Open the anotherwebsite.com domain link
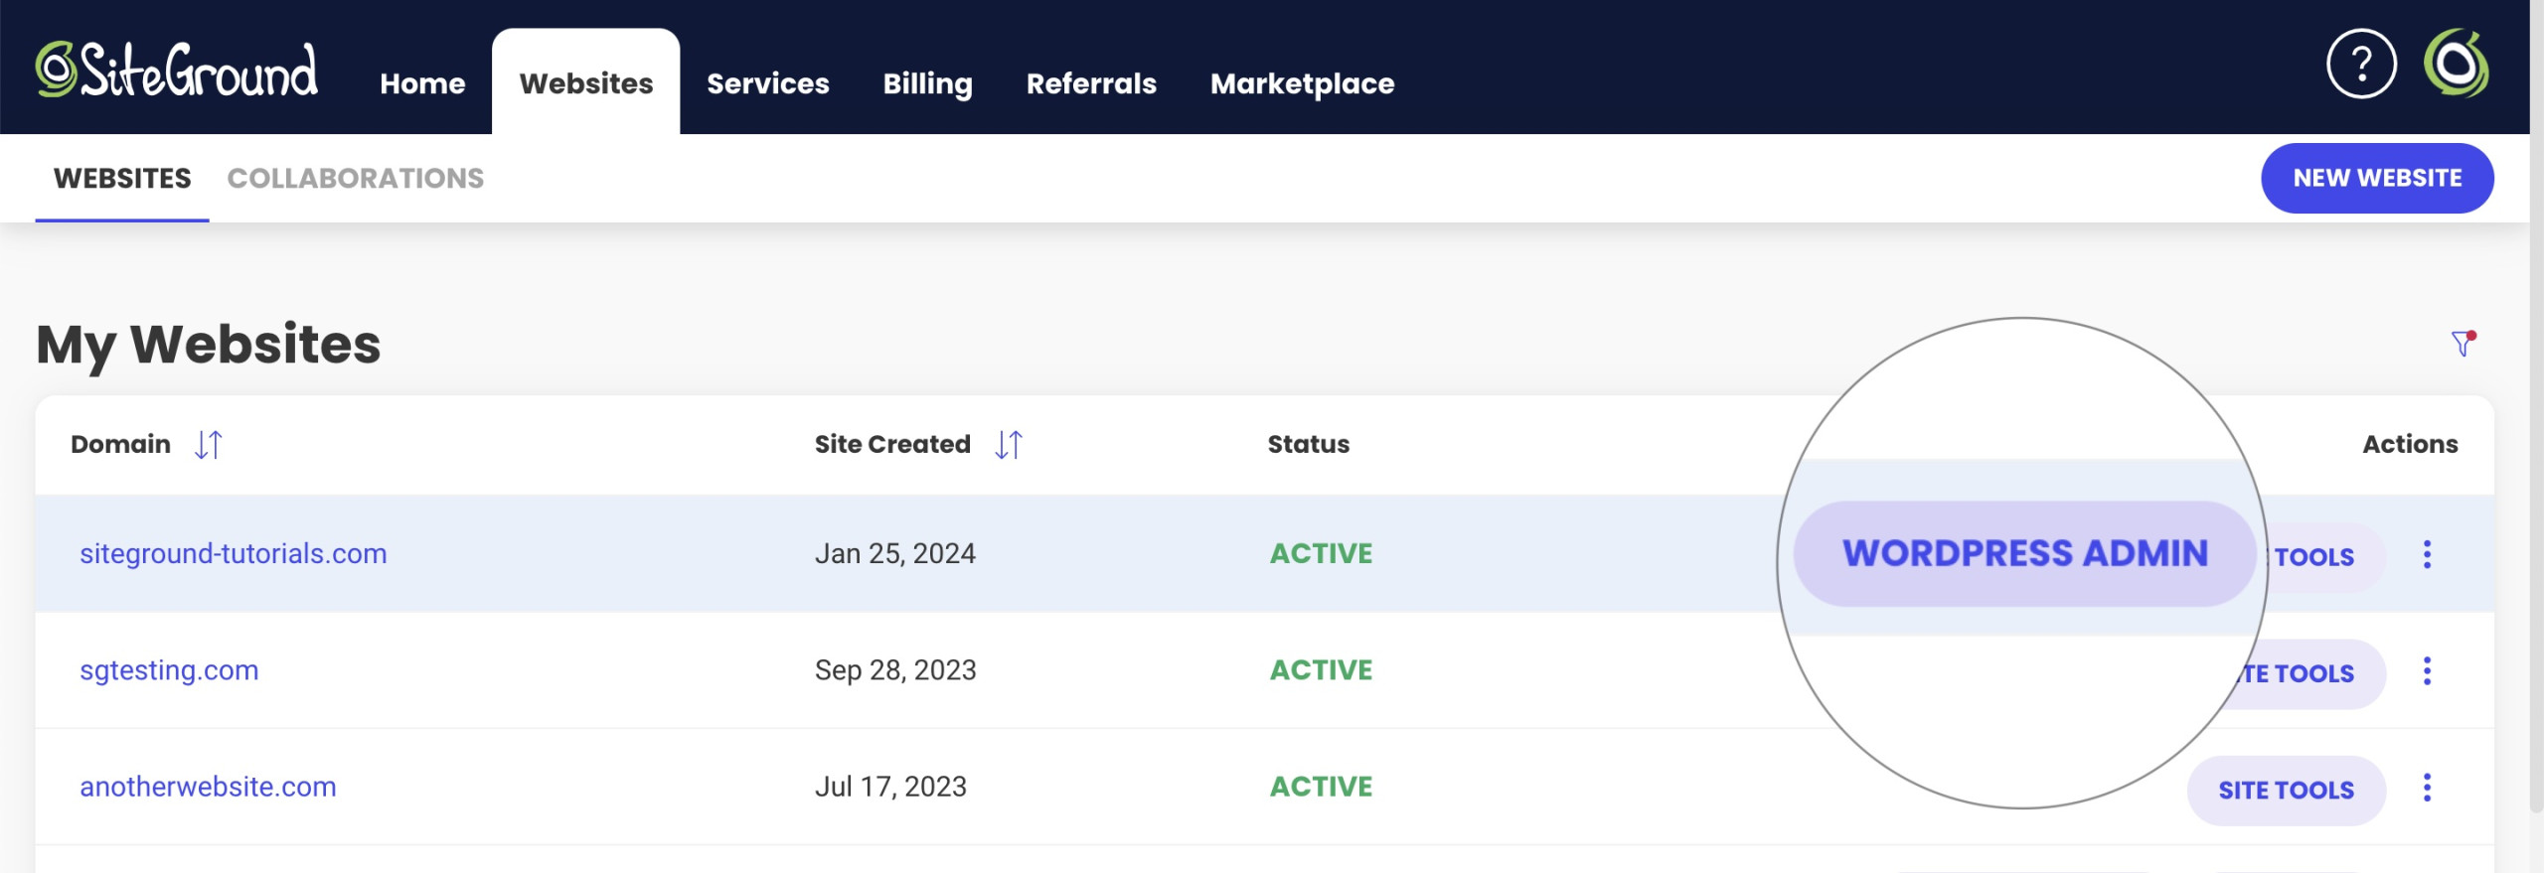The width and height of the screenshot is (2544, 873). tap(208, 788)
